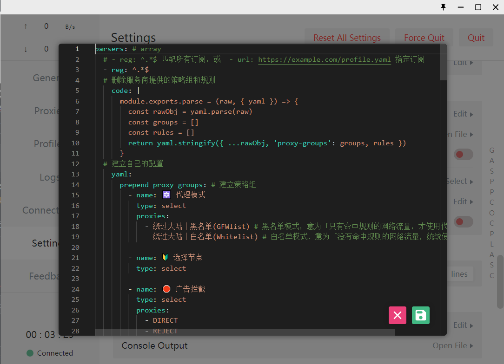Go to Logs sidebar tab
504x364 pixels.
coord(49,177)
